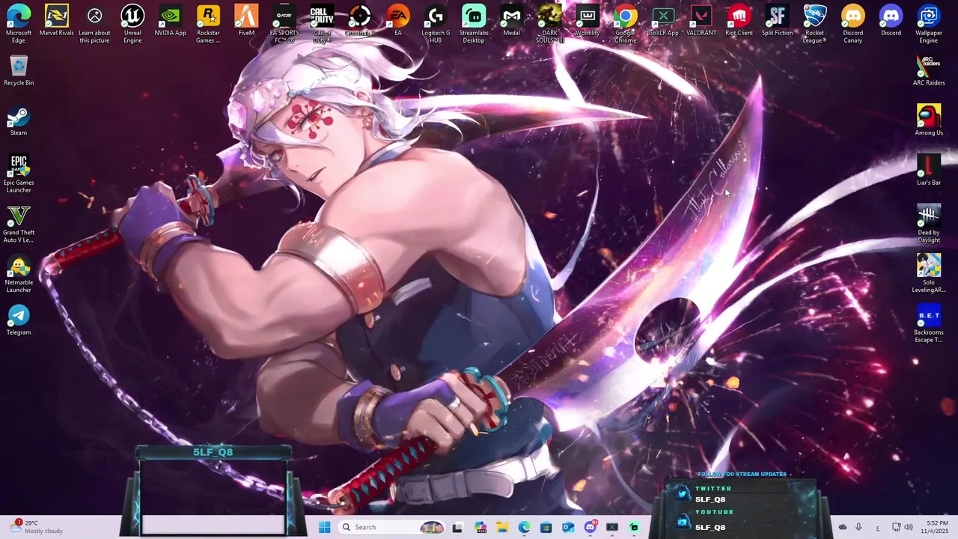Open GoXLR App desktop shortcut
958x539 pixels.
[663, 20]
